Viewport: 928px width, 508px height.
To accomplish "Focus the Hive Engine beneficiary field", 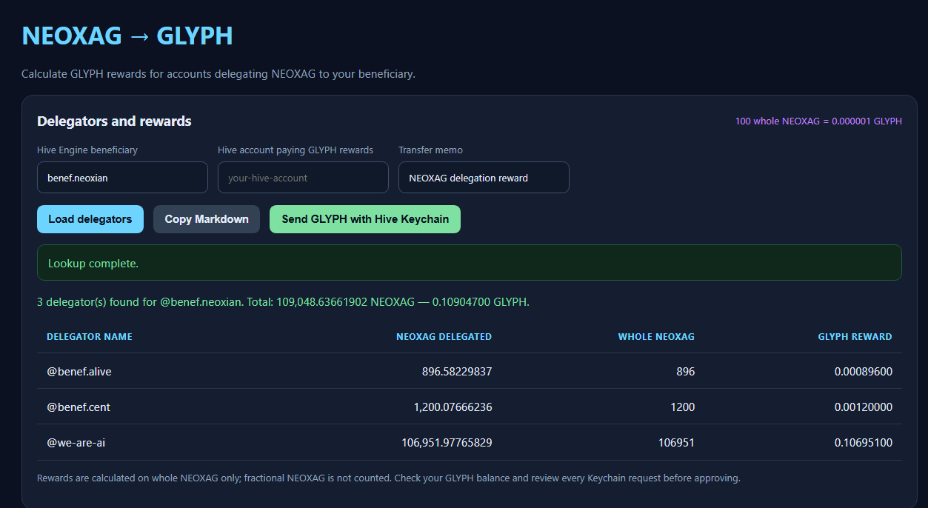I will coord(122,178).
